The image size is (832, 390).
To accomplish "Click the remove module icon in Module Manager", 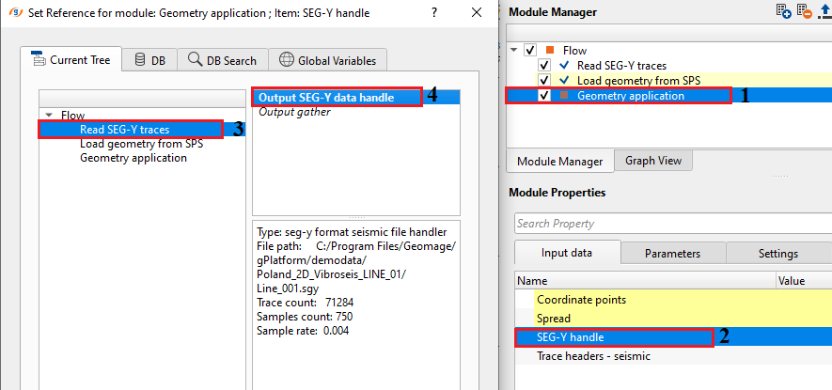I will pyautogui.click(x=804, y=11).
